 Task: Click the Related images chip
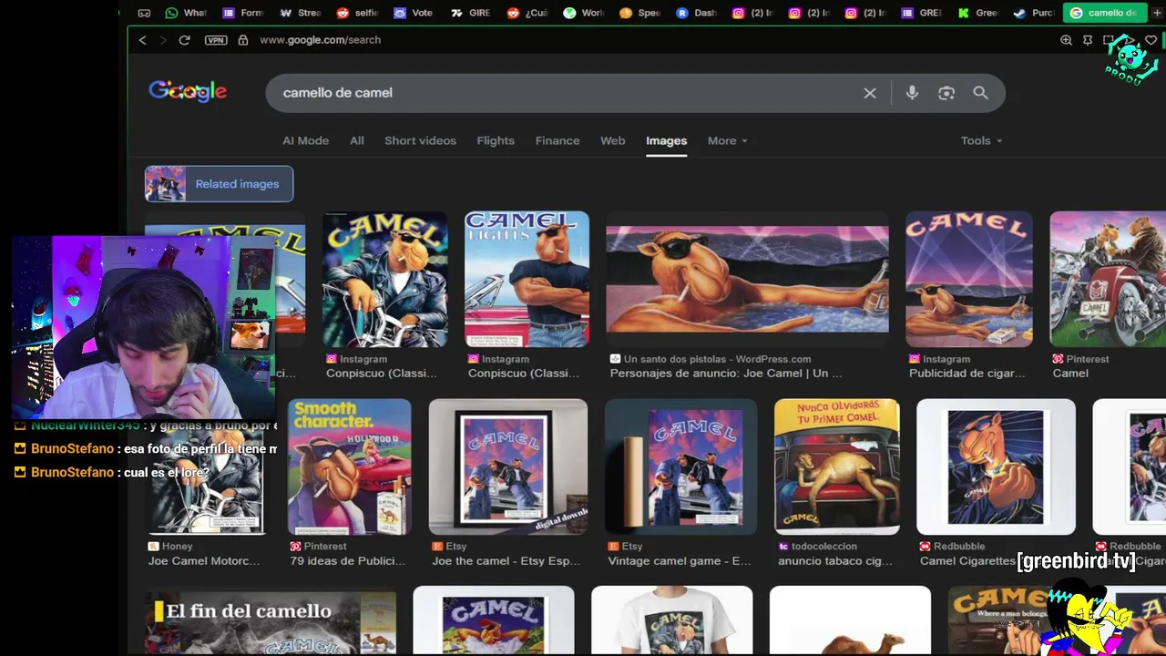[x=219, y=184]
